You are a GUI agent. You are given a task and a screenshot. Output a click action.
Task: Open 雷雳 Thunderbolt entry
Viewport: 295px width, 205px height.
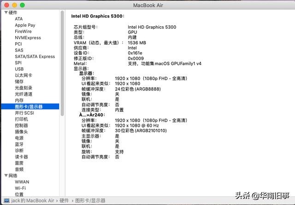pyautogui.click(x=19, y=163)
